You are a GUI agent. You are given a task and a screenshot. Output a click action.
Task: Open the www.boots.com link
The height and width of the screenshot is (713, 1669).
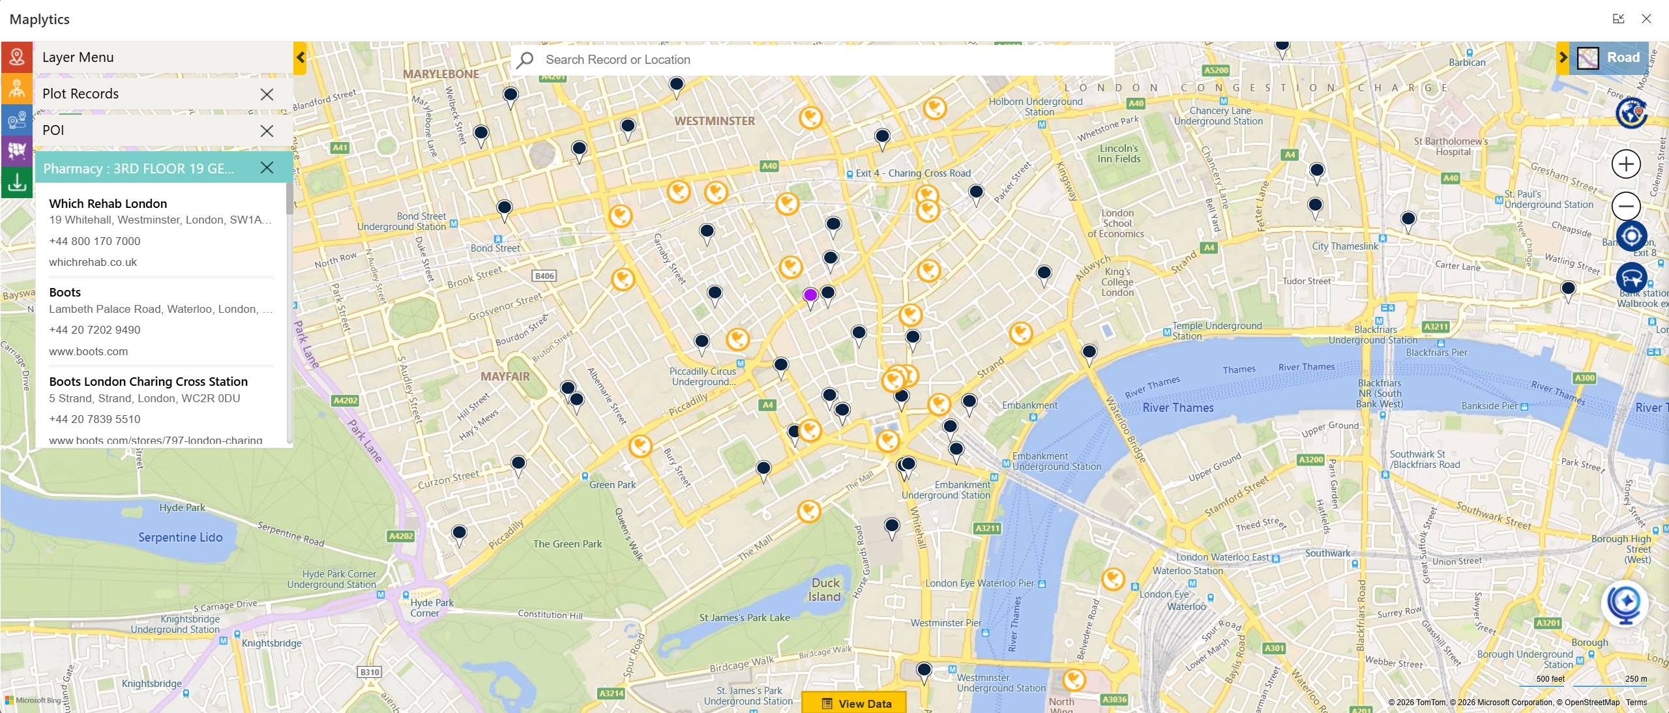coord(89,351)
